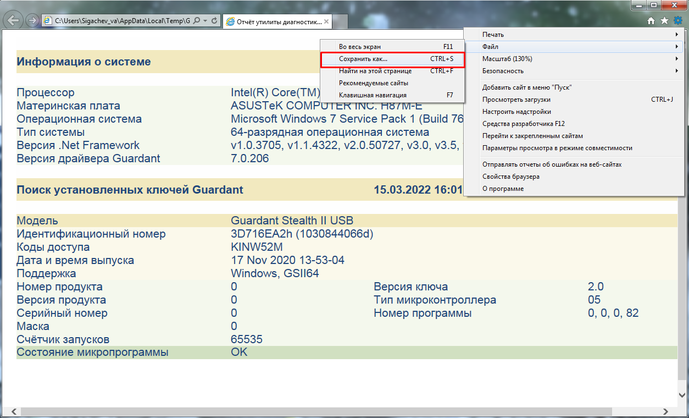Screen dimensions: 689x418
Task: Click the Home icon in toolbar
Action: coord(651,21)
